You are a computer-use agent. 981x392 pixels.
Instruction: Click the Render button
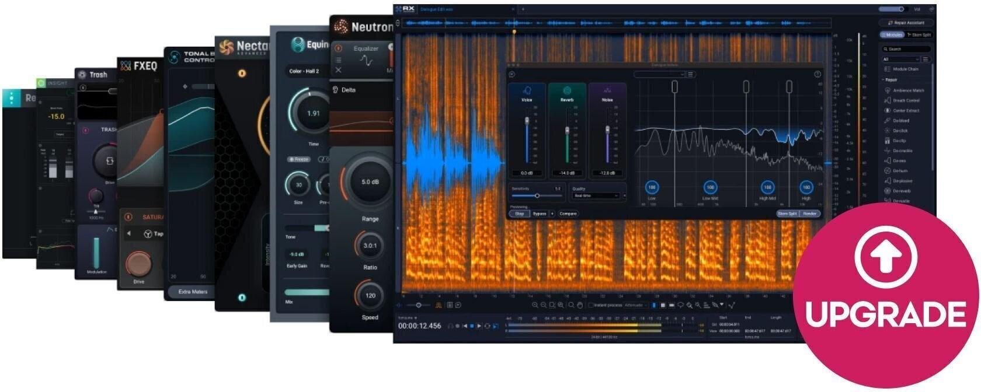[810, 213]
